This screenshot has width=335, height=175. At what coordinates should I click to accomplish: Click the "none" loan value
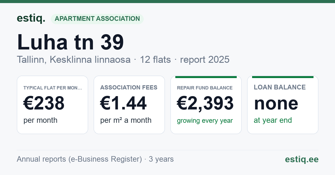pyautogui.click(x=276, y=103)
